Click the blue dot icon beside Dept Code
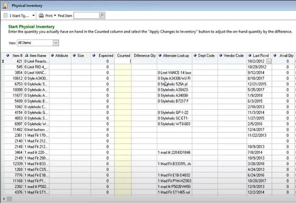This screenshot has height=203, width=296. coord(195,55)
